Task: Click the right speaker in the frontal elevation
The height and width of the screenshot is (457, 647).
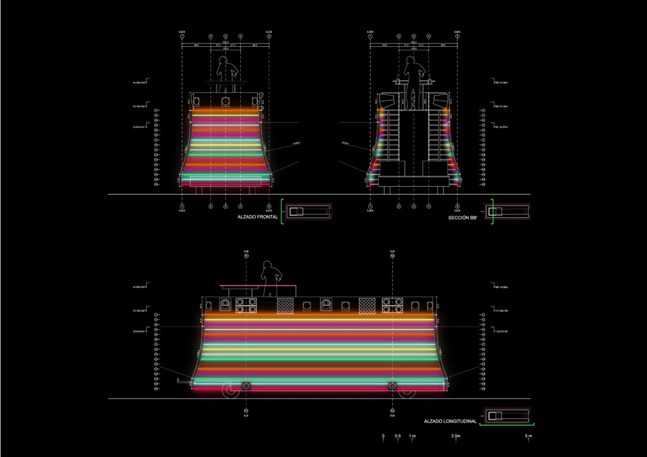Action: pyautogui.click(x=254, y=101)
